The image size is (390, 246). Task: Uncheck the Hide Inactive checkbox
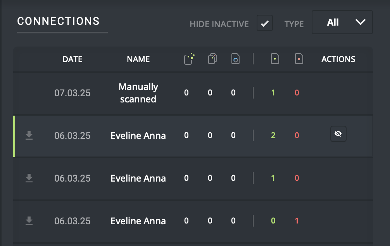[x=265, y=23]
